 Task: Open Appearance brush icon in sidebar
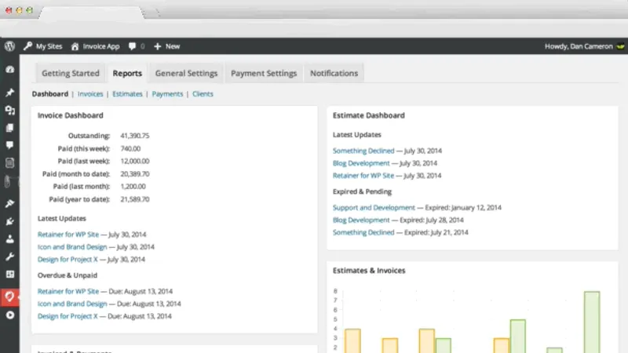(x=9, y=203)
